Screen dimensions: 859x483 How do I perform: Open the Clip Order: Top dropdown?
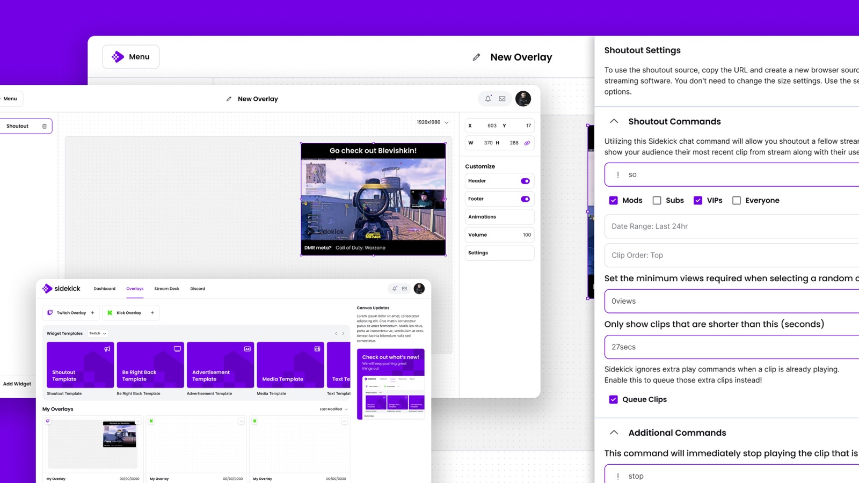[x=732, y=255]
